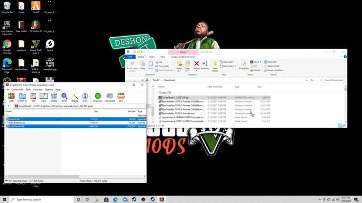Click the Paste icon in Explorer ribbon
This screenshot has width=362, height=203.
(x=150, y=65)
